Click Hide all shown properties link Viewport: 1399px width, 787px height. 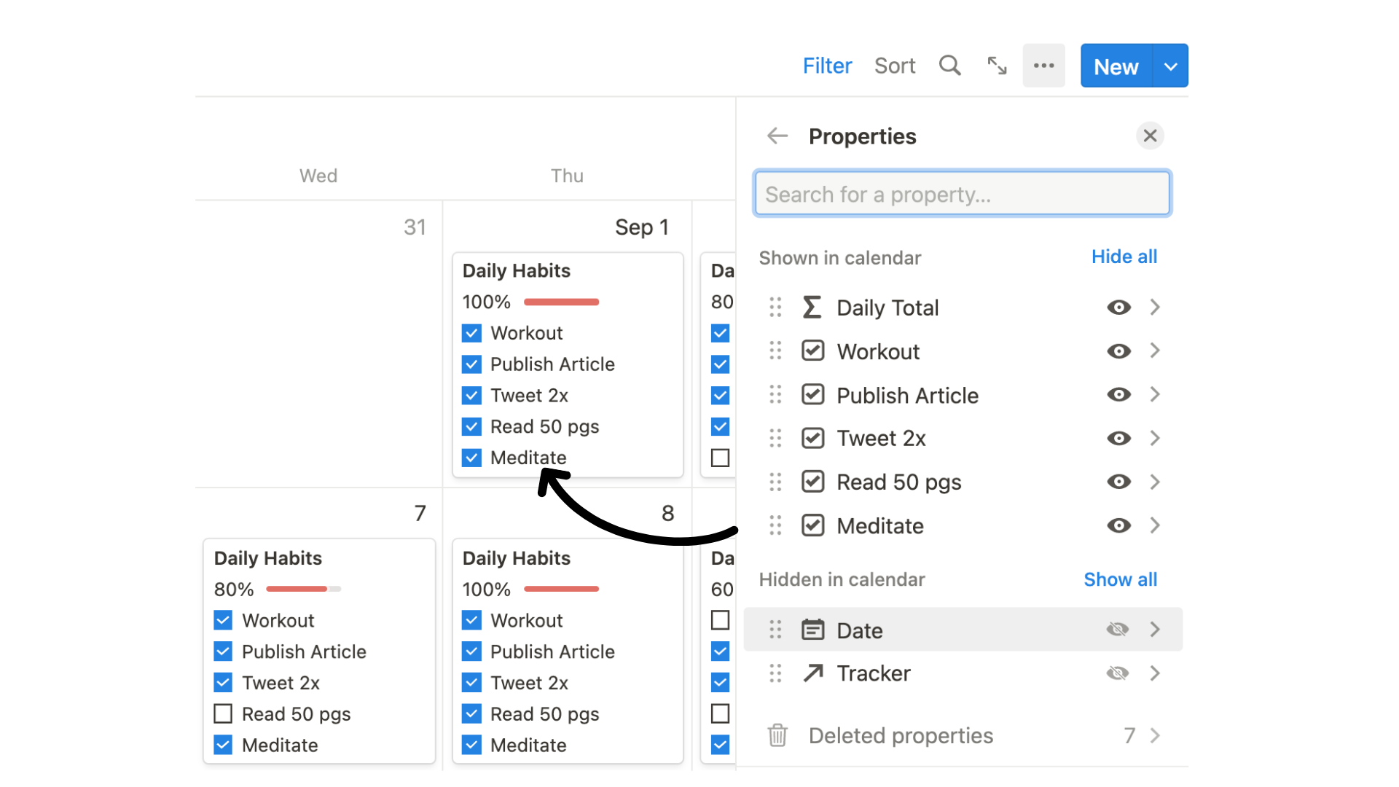(1124, 256)
